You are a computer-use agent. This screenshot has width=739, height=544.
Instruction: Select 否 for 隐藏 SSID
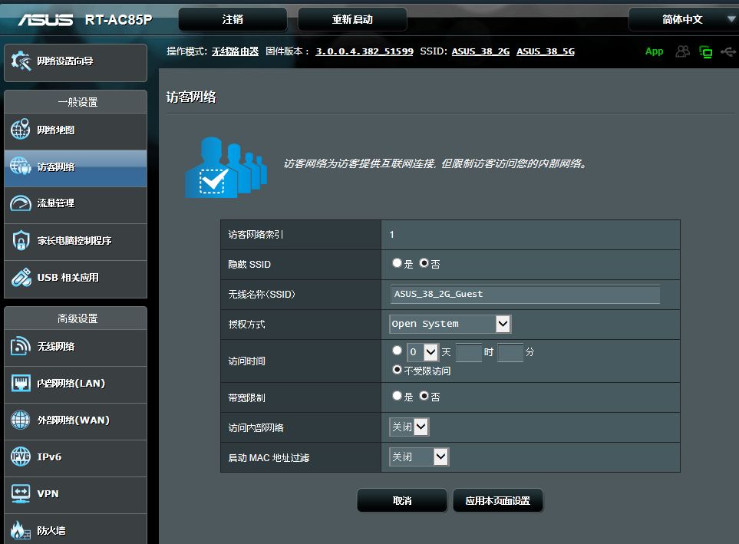424,263
